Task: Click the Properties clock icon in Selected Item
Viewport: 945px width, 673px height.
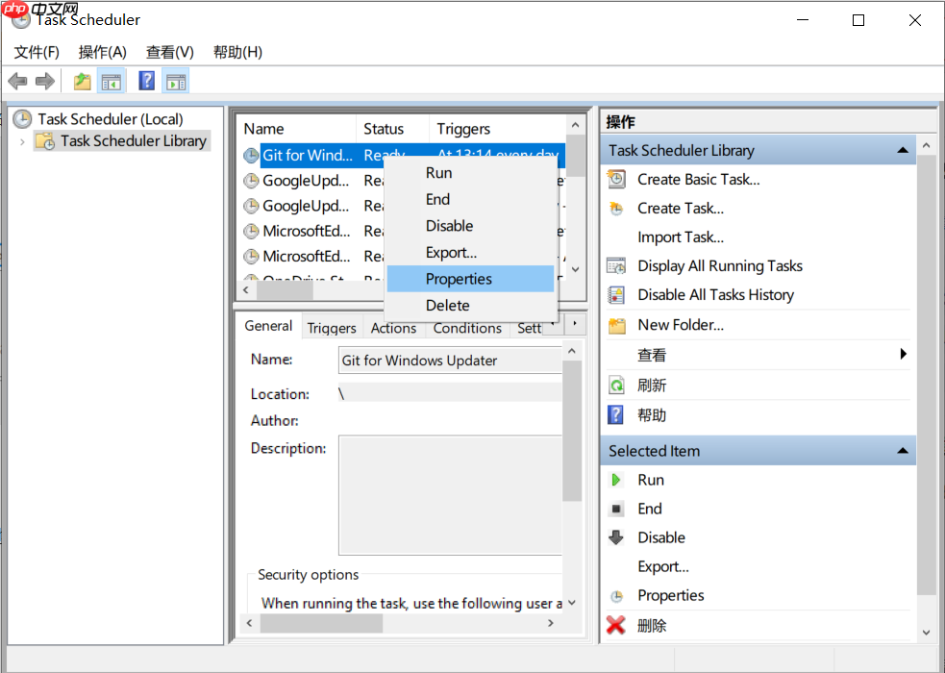Action: point(616,596)
